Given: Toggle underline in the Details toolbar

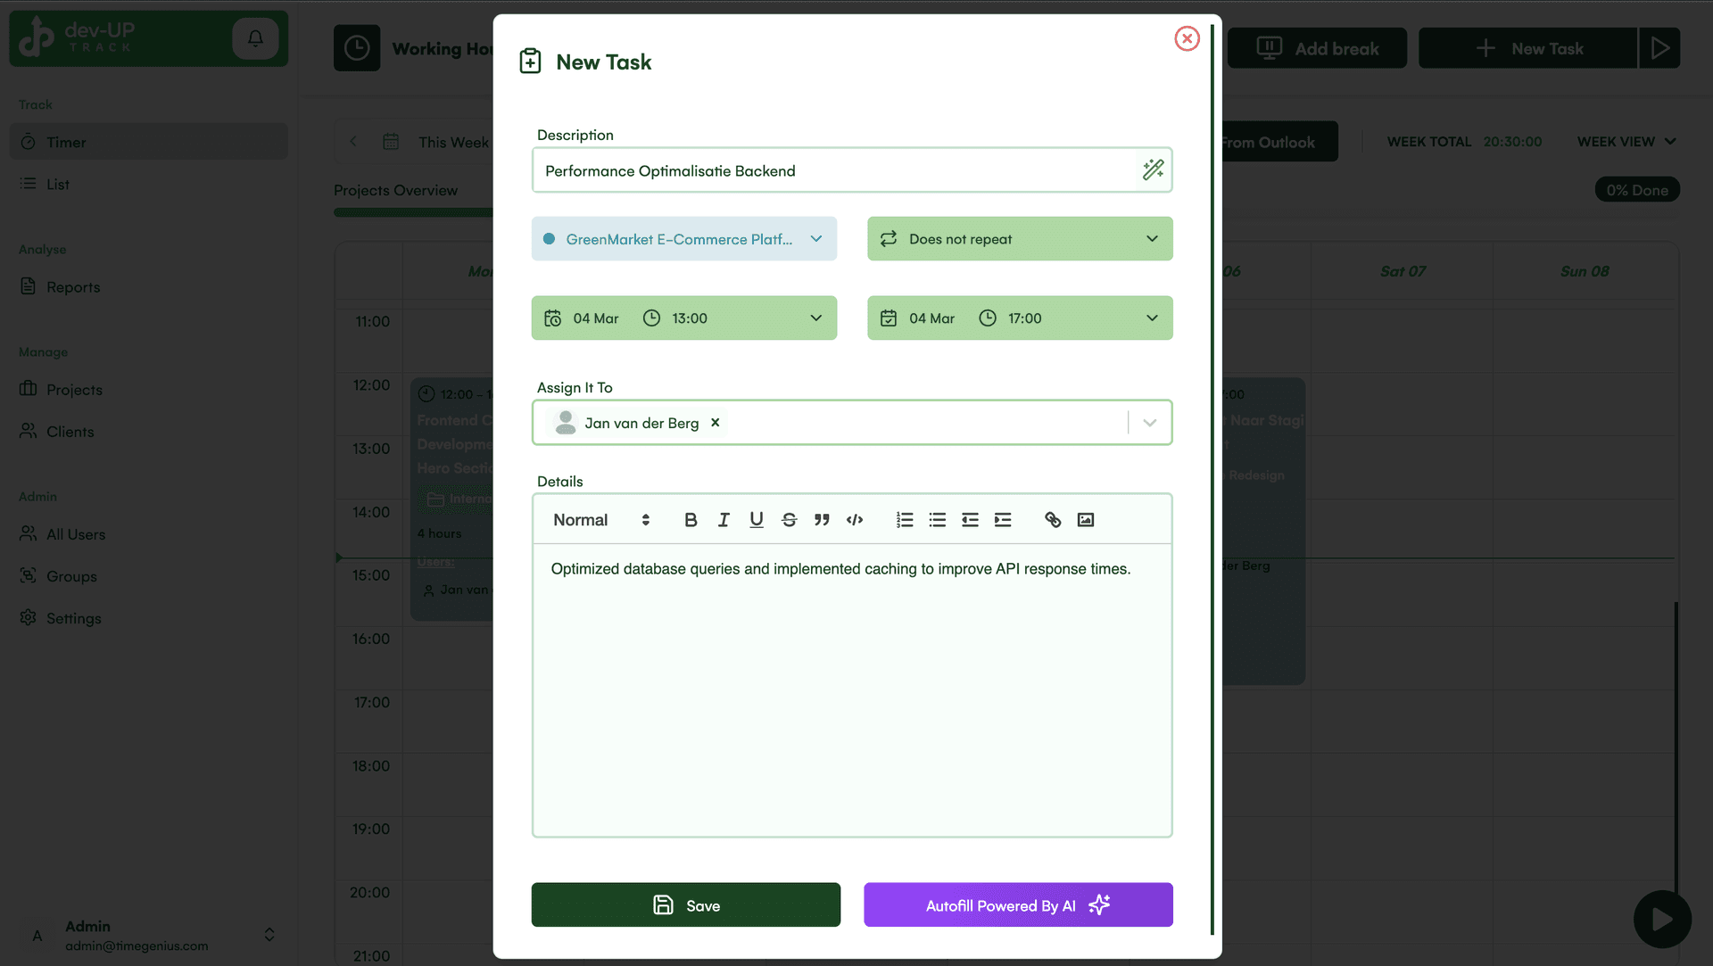Looking at the screenshot, I should point(756,519).
